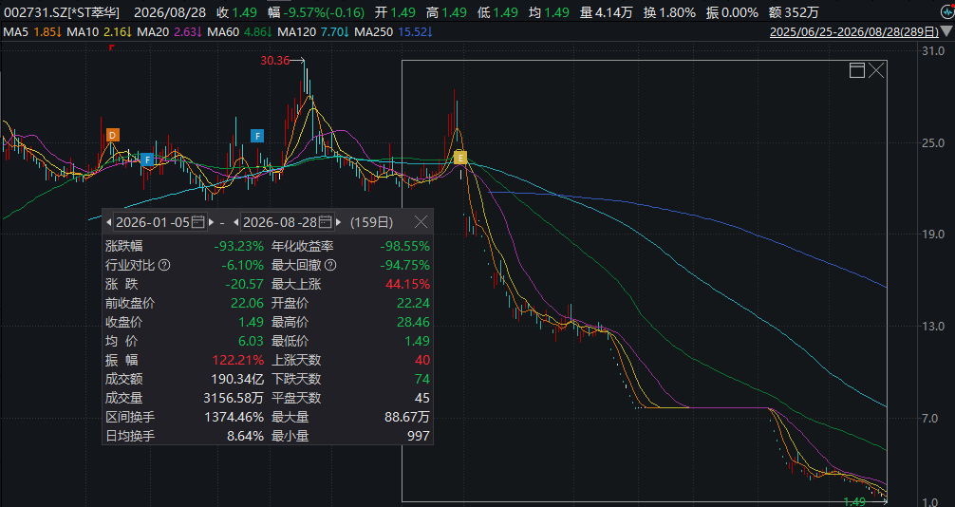Click the 量 4.14万 volume value
The height and width of the screenshot is (507, 955).
point(606,12)
